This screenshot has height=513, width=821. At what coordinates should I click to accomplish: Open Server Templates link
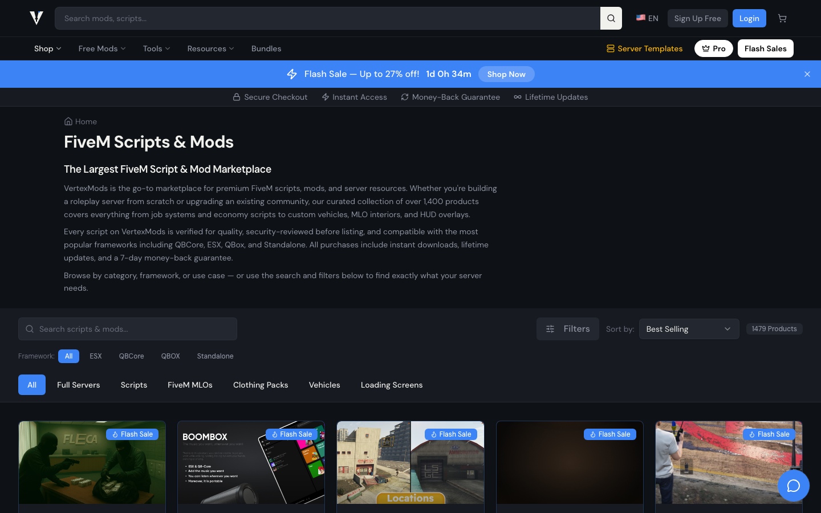pos(644,48)
